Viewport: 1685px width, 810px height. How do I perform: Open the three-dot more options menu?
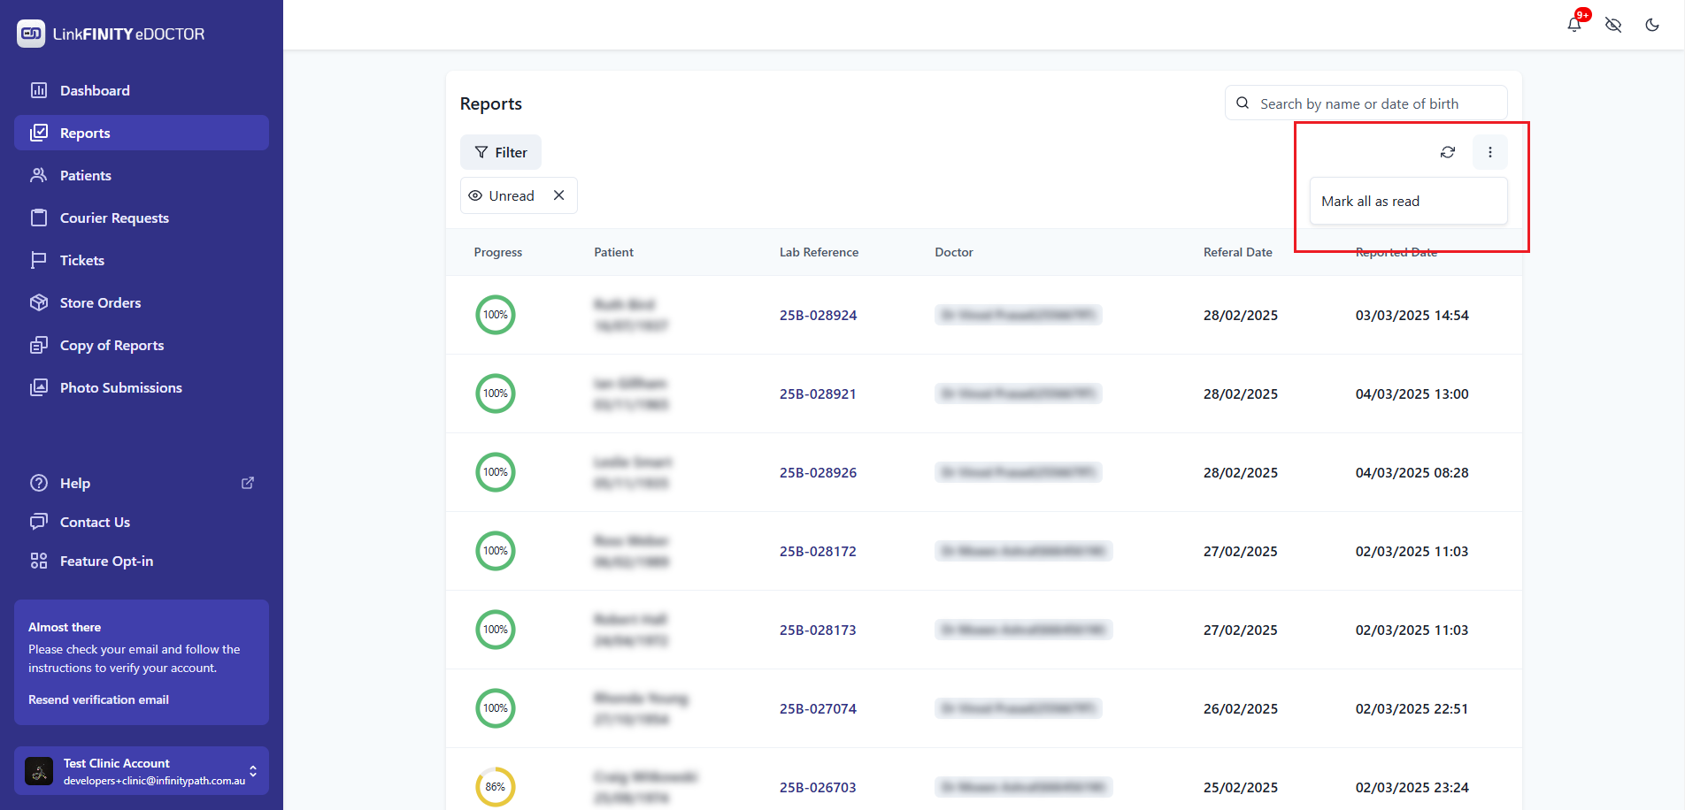(1490, 152)
